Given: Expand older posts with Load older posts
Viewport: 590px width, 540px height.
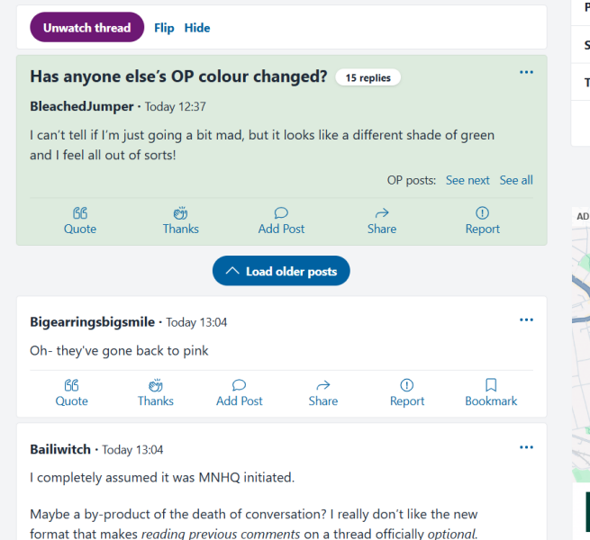Looking at the screenshot, I should [281, 271].
